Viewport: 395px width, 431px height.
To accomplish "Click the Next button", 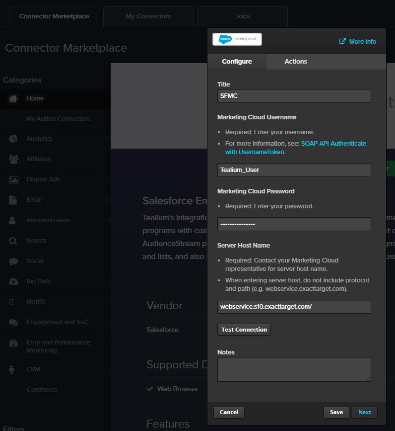I will click(364, 412).
